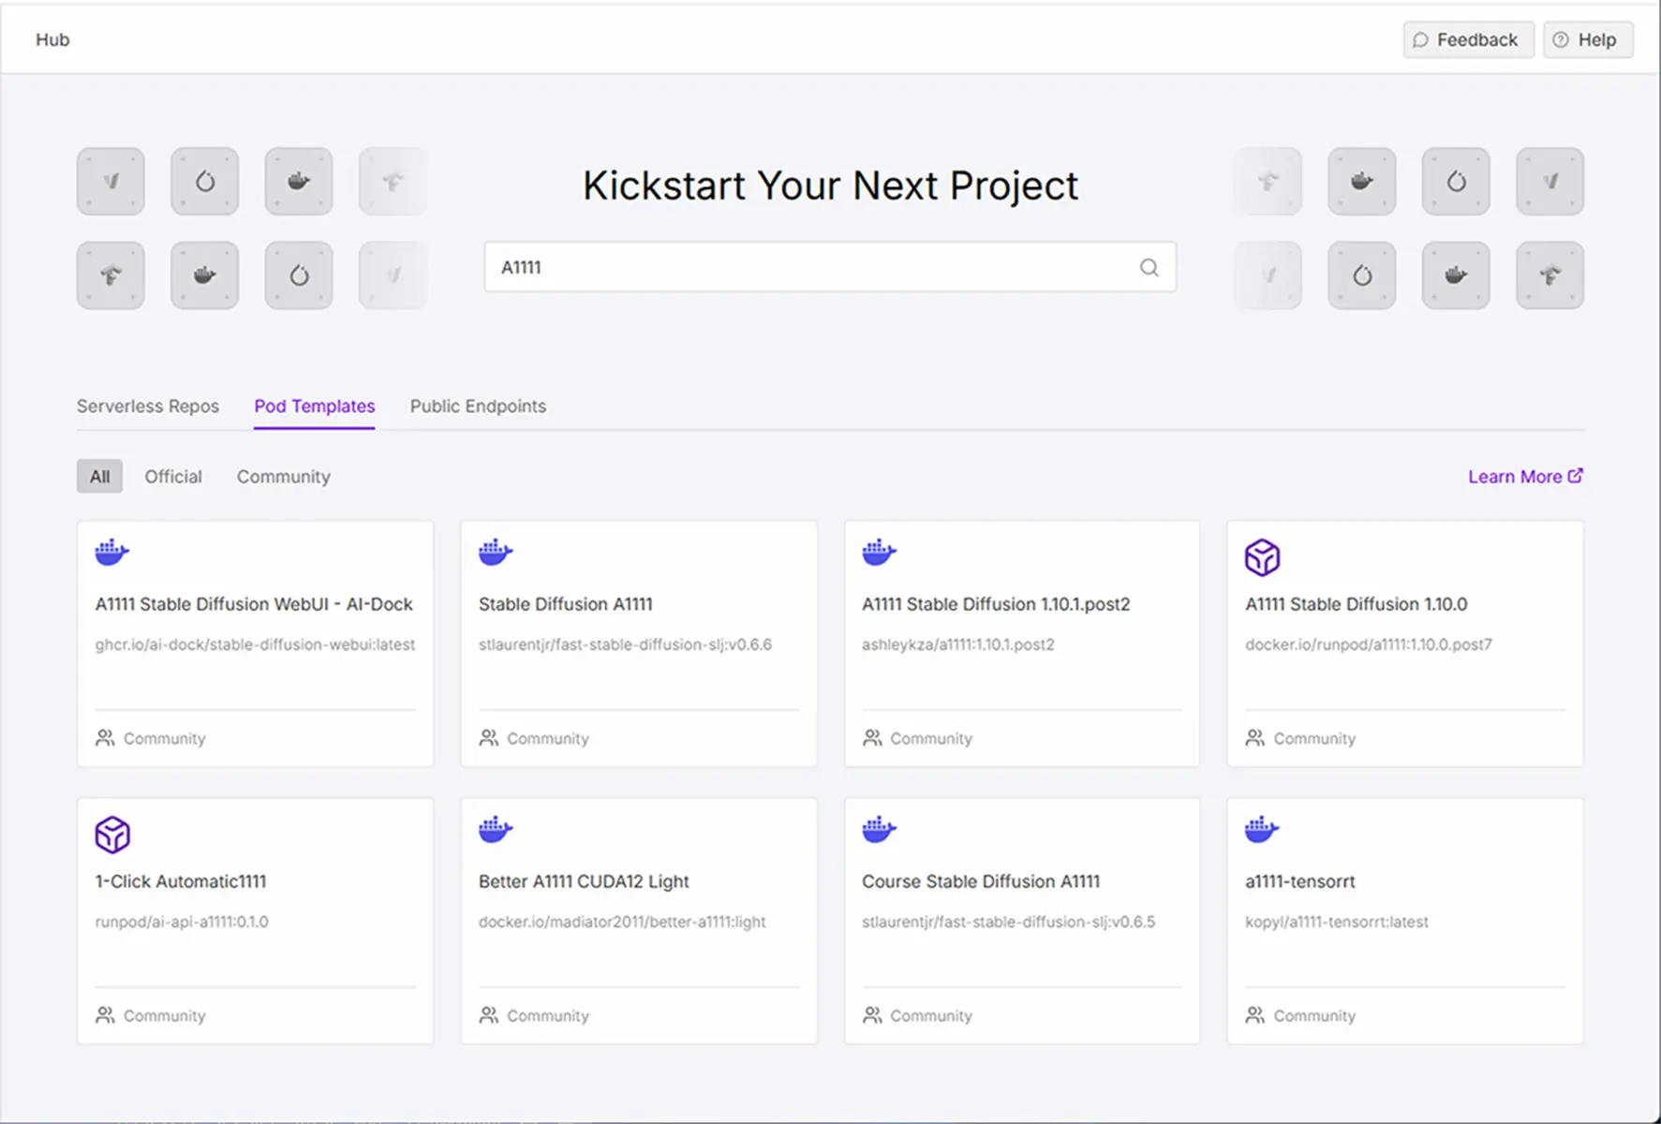Switch to the Serverless Repos tab
Screen dimensions: 1661x1124
pyautogui.click(x=148, y=407)
